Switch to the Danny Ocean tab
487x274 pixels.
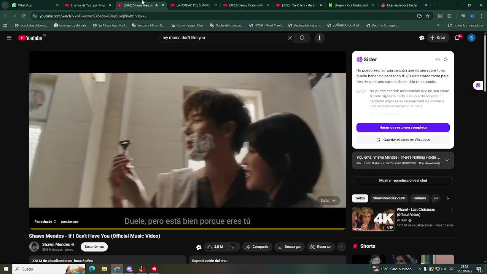[246, 5]
